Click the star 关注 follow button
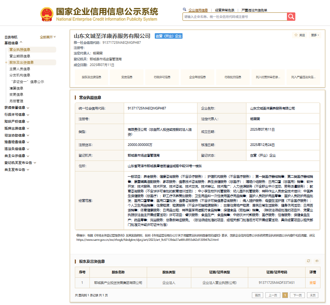This screenshot has width=330, height=305. pos(300,35)
